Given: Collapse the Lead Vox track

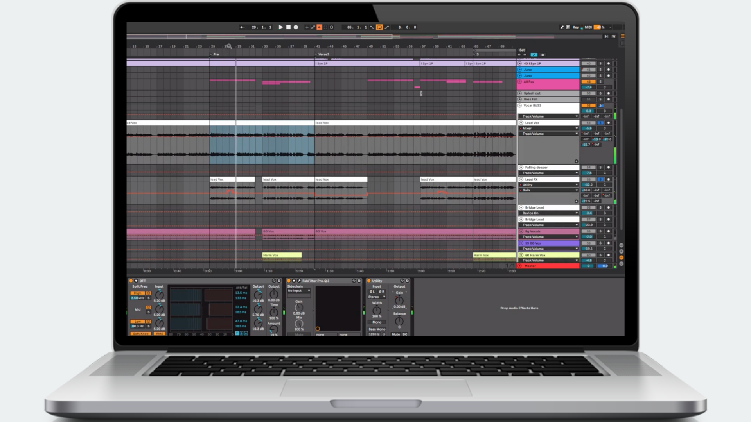Looking at the screenshot, I should (x=521, y=123).
